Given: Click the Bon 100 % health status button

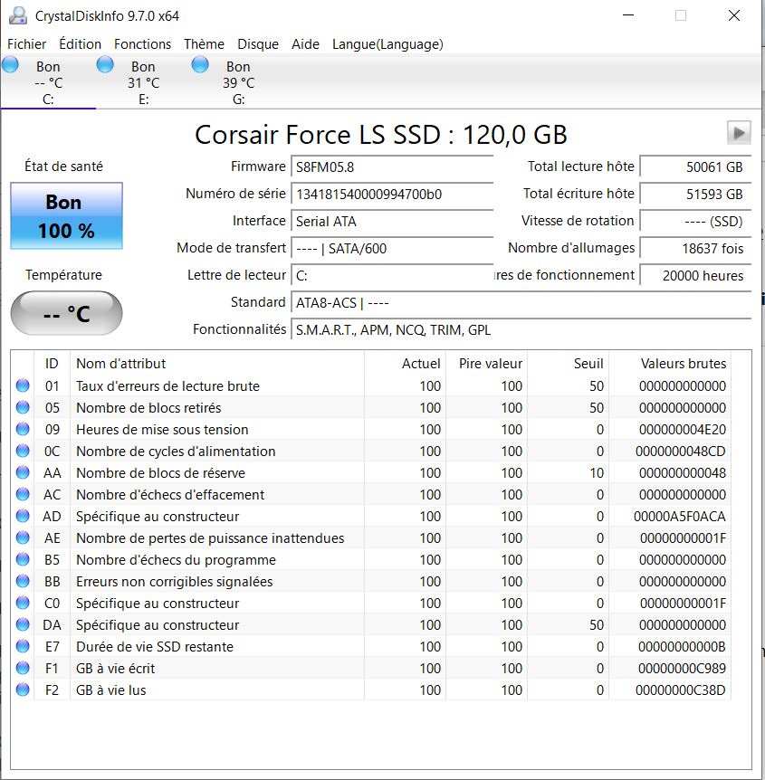Looking at the screenshot, I should 66,215.
